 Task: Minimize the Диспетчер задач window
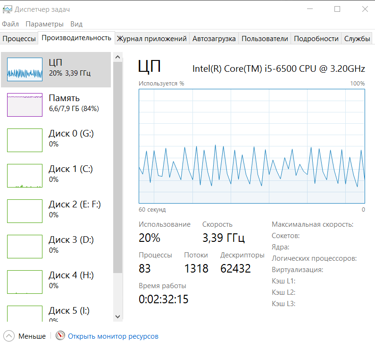click(x=310, y=9)
